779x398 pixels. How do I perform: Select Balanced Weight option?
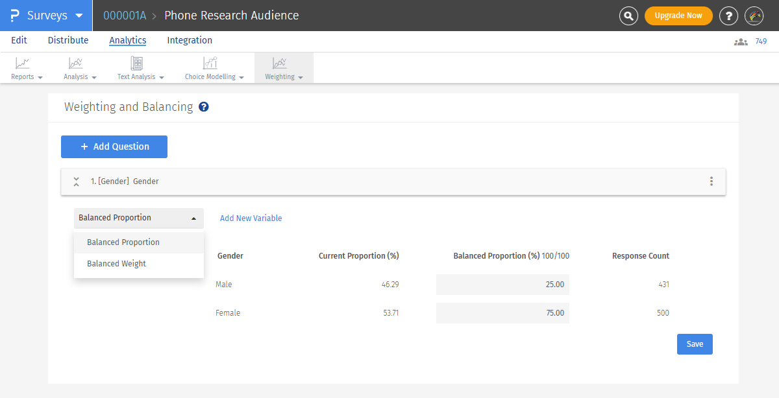tap(117, 264)
